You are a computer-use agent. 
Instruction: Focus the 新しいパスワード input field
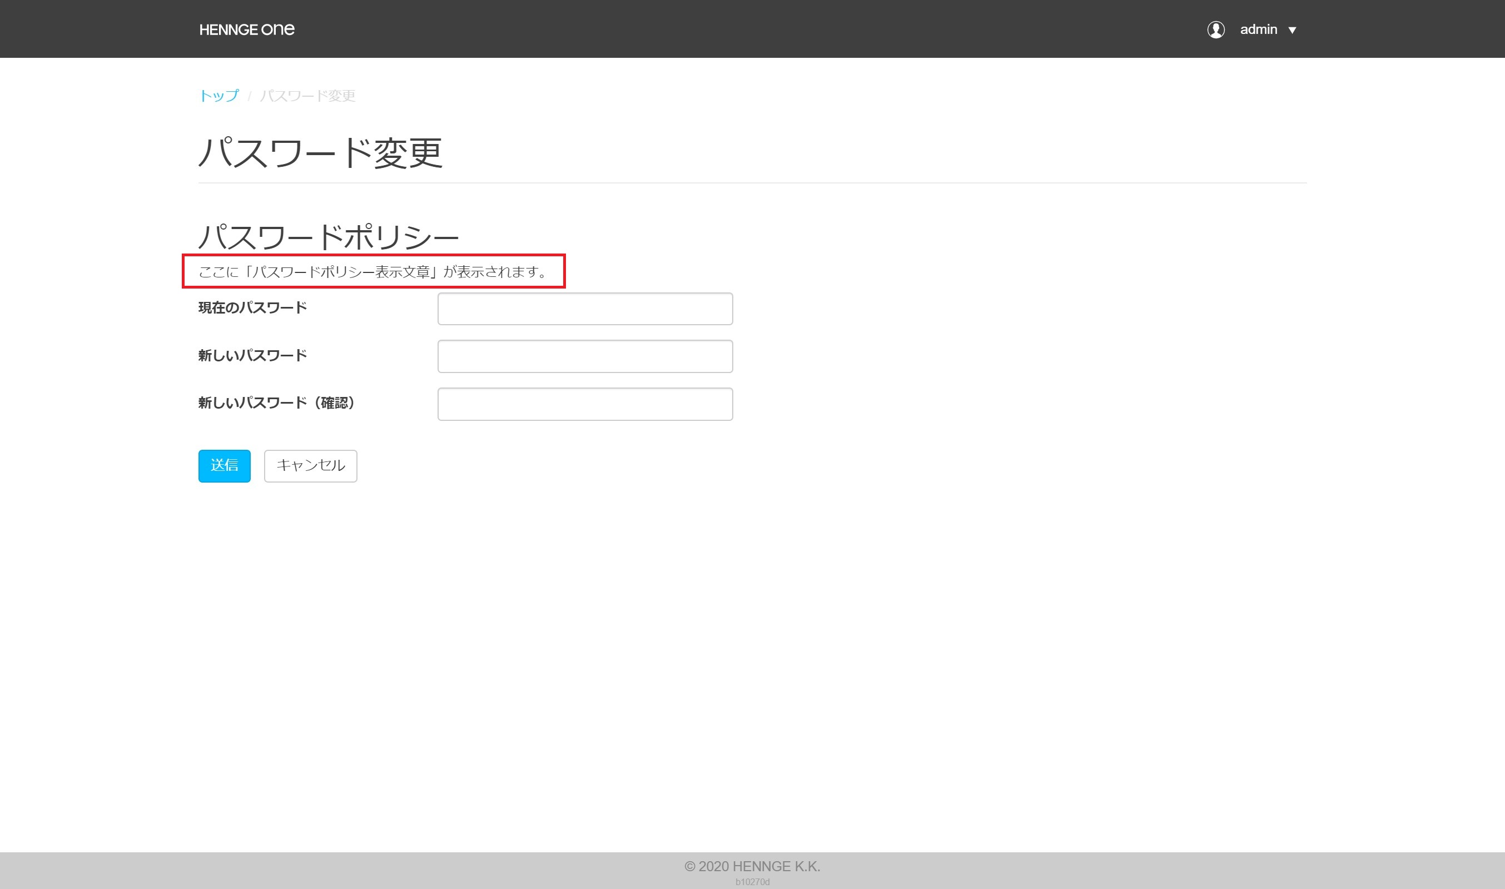584,356
